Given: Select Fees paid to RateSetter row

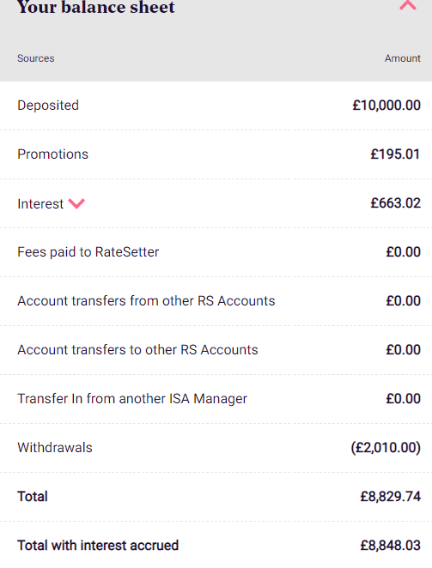Looking at the screenshot, I should pyautogui.click(x=216, y=252).
